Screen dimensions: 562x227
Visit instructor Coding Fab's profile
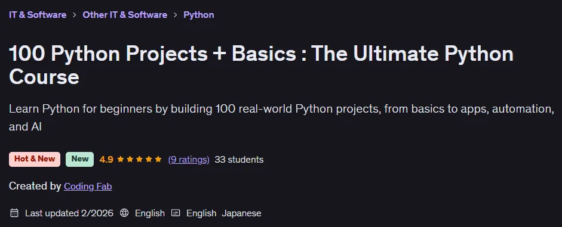point(88,186)
